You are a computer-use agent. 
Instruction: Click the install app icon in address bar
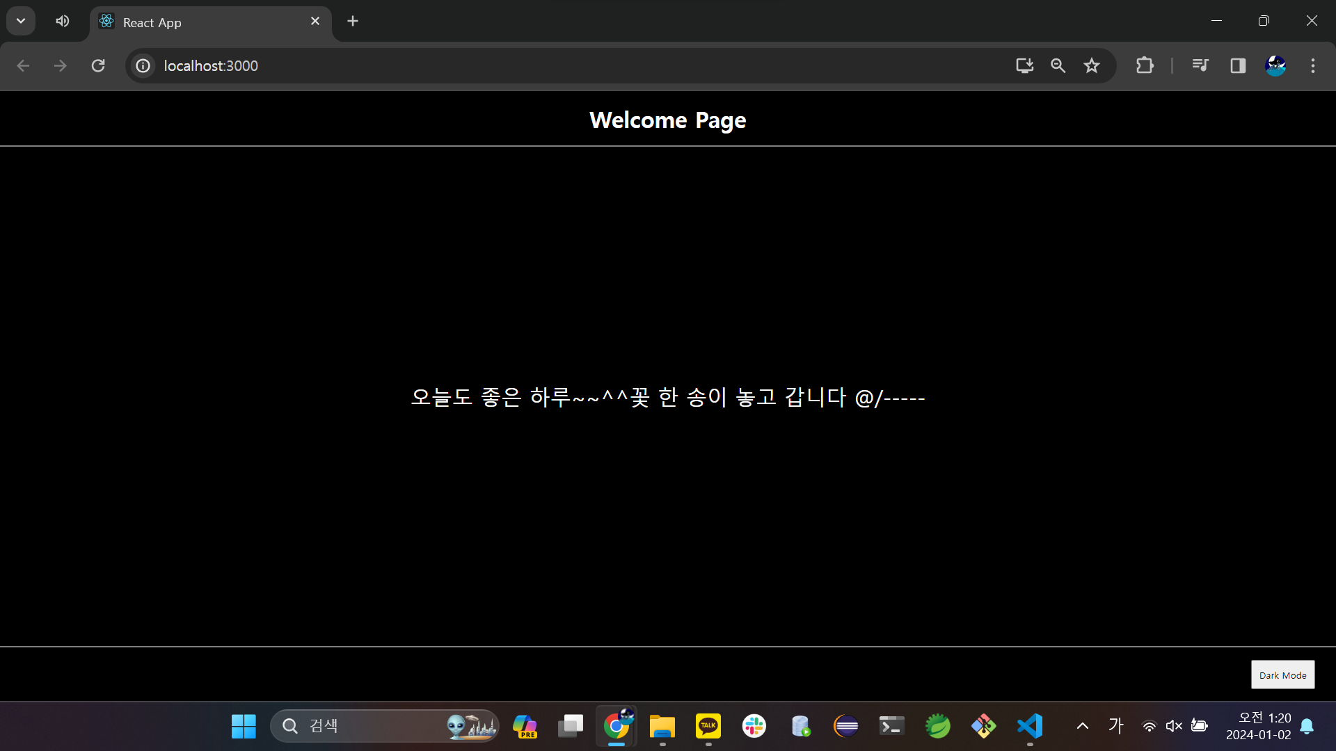click(1024, 65)
